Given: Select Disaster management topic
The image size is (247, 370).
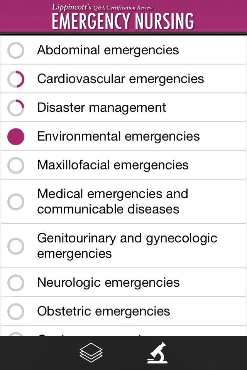Looking at the screenshot, I should point(102,108).
